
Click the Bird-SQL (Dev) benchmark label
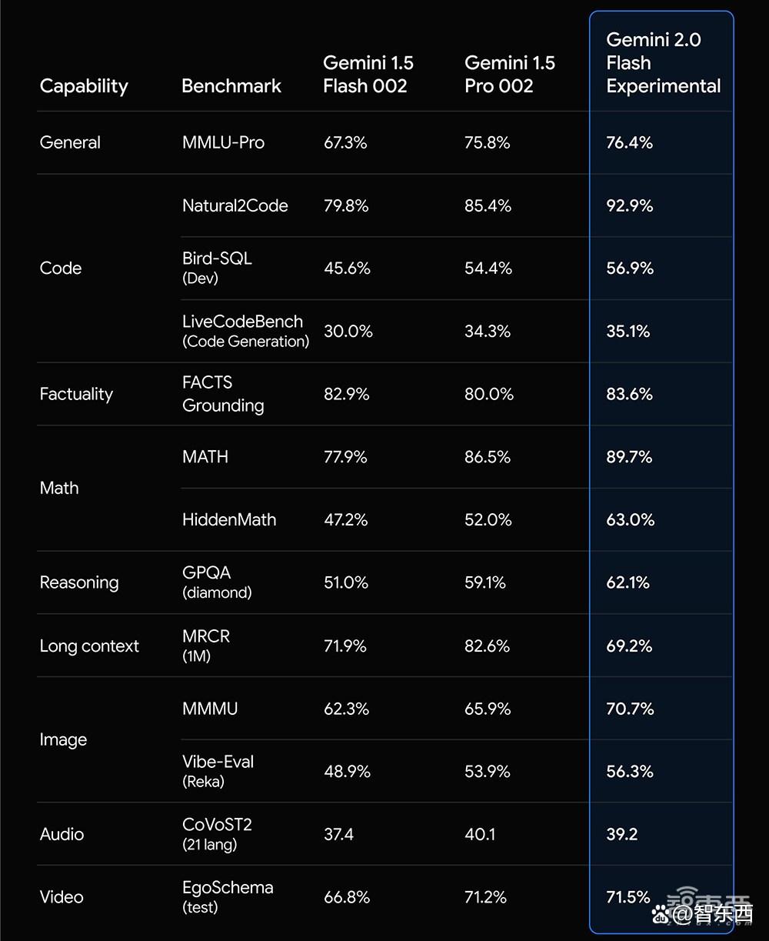pos(217,268)
